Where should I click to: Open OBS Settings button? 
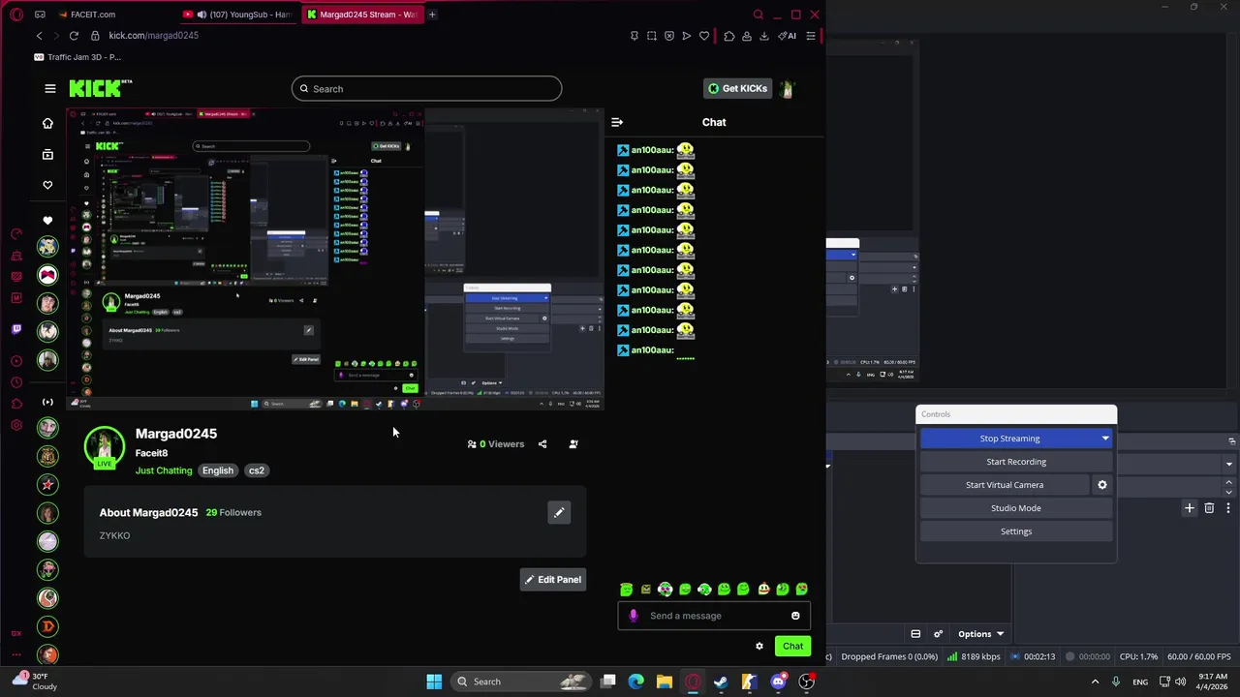click(1016, 531)
